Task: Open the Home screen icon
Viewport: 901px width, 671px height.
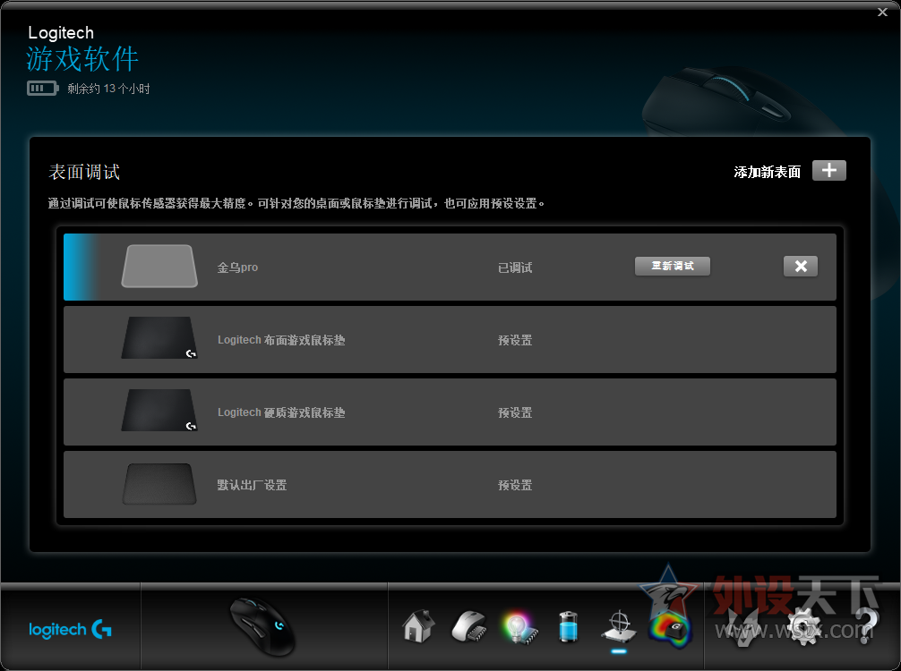Action: (x=418, y=625)
